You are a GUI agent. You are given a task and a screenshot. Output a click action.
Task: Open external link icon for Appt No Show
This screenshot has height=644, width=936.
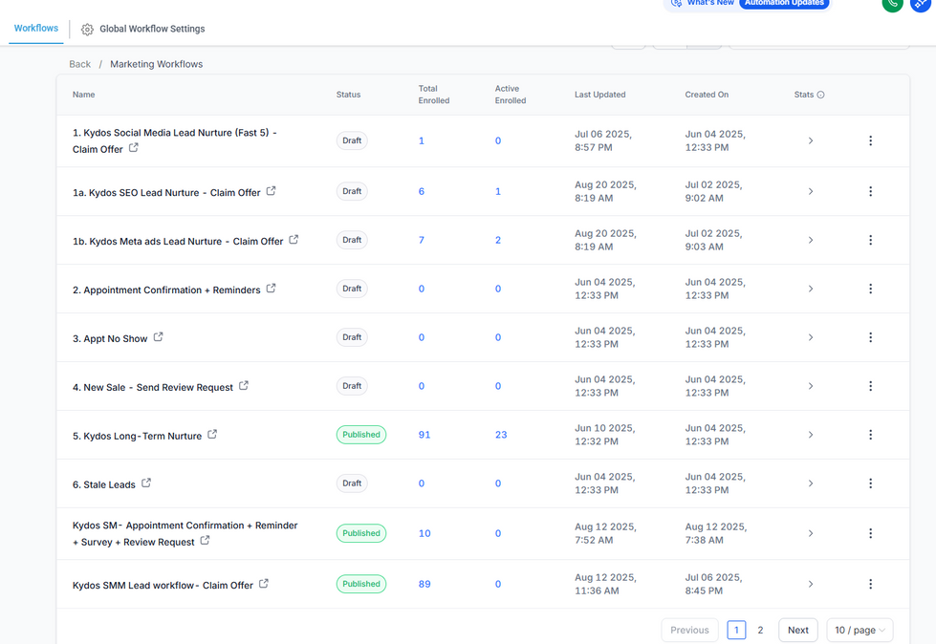158,337
